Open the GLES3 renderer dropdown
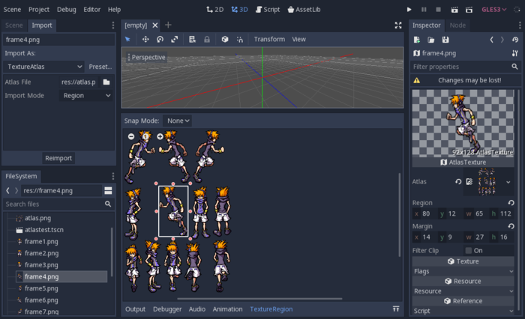Screen dimensions: 525x319 click(493, 10)
